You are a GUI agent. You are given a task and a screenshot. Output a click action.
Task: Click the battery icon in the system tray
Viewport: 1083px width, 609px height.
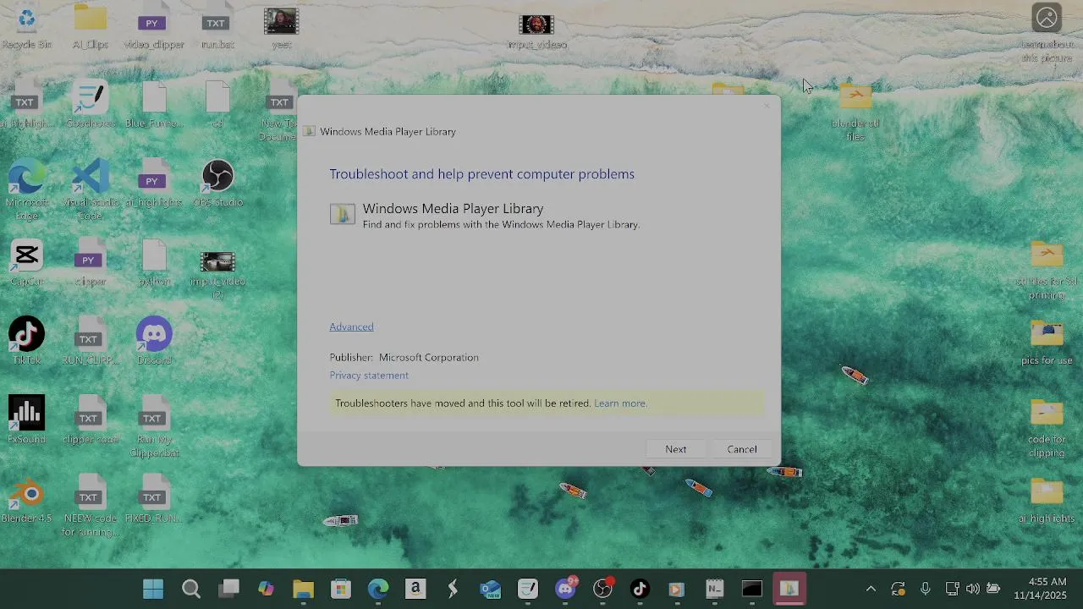pos(993,590)
